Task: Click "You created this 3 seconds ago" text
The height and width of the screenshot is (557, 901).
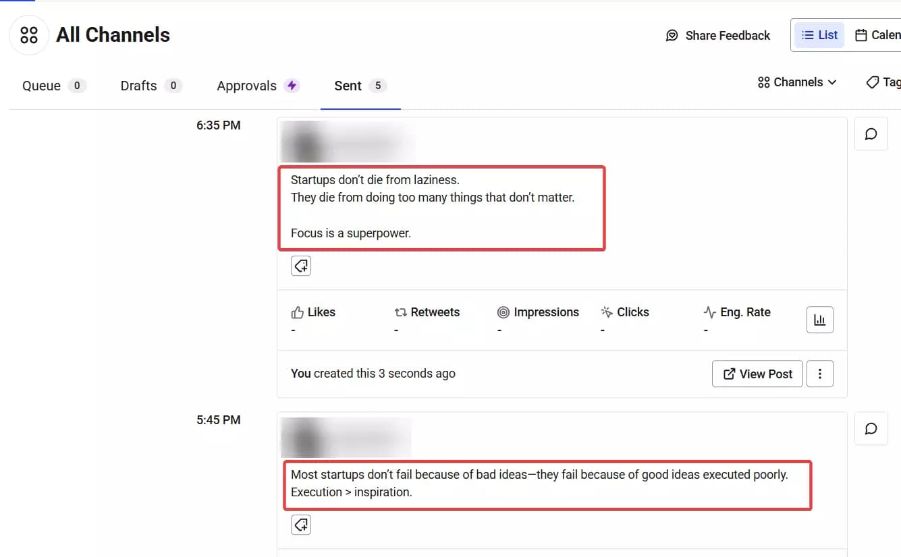Action: [x=373, y=374]
